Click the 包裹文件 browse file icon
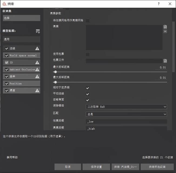 (x=165, y=61)
